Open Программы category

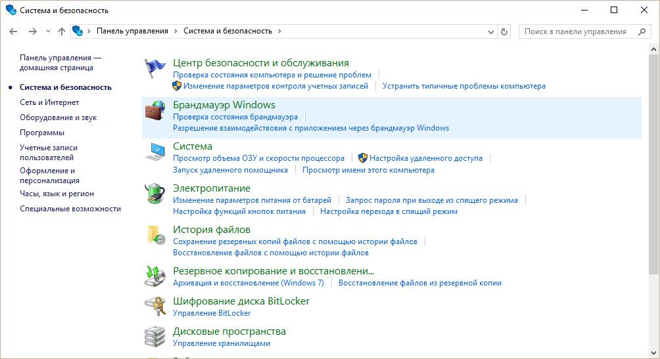pyautogui.click(x=42, y=133)
